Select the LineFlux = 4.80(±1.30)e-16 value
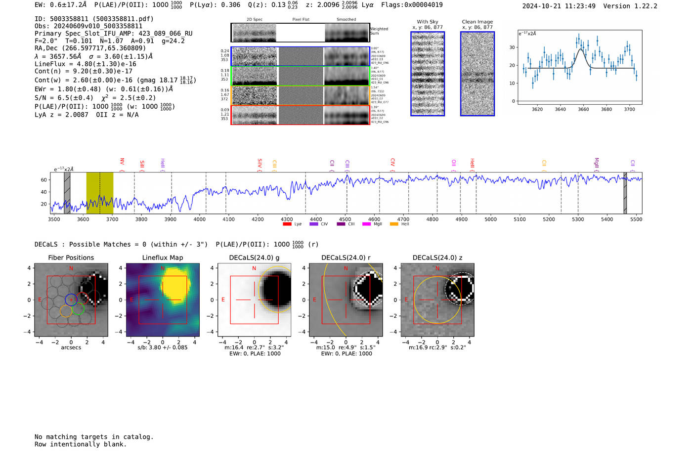This screenshot has height=471, width=692. (86, 64)
